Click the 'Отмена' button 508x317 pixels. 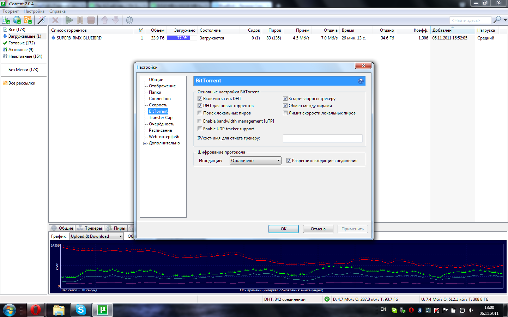coord(318,229)
